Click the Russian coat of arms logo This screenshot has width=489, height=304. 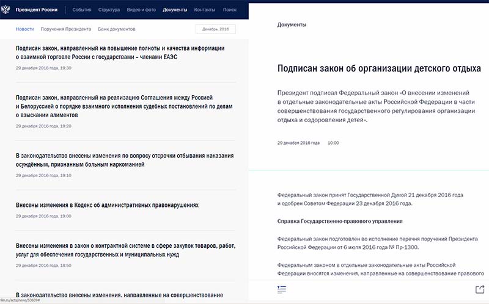[6, 9]
